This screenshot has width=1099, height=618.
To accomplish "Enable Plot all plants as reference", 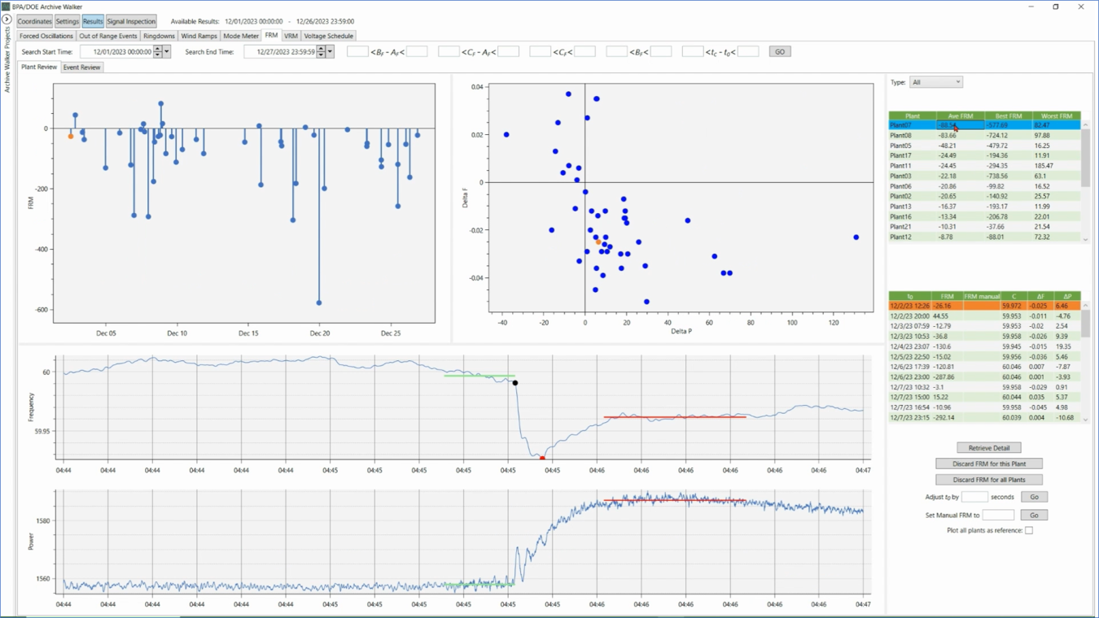I will click(x=1029, y=529).
